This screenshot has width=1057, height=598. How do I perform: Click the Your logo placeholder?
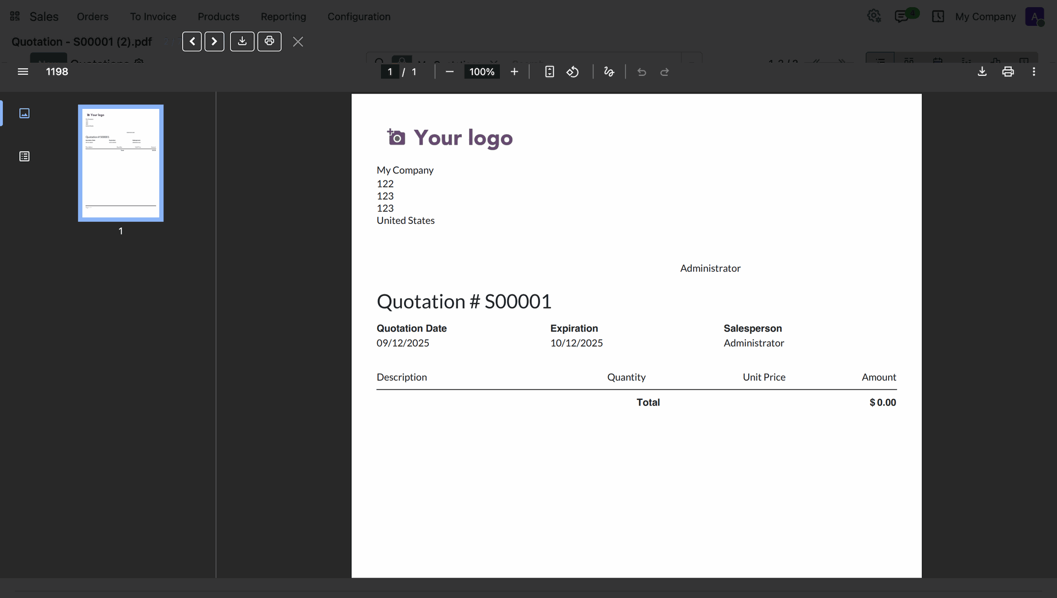pos(450,138)
